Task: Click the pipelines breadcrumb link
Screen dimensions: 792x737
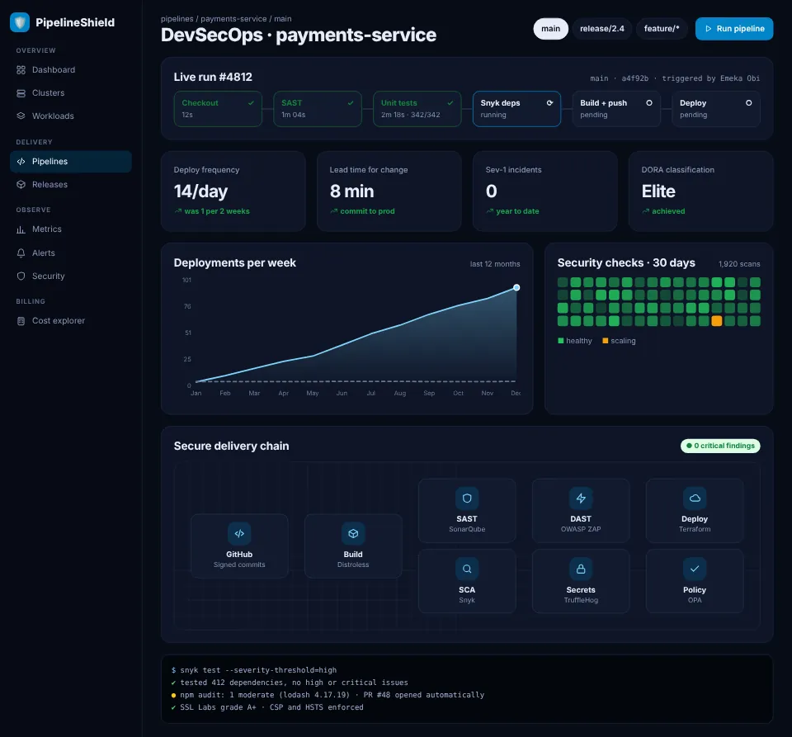Action: pos(177,19)
